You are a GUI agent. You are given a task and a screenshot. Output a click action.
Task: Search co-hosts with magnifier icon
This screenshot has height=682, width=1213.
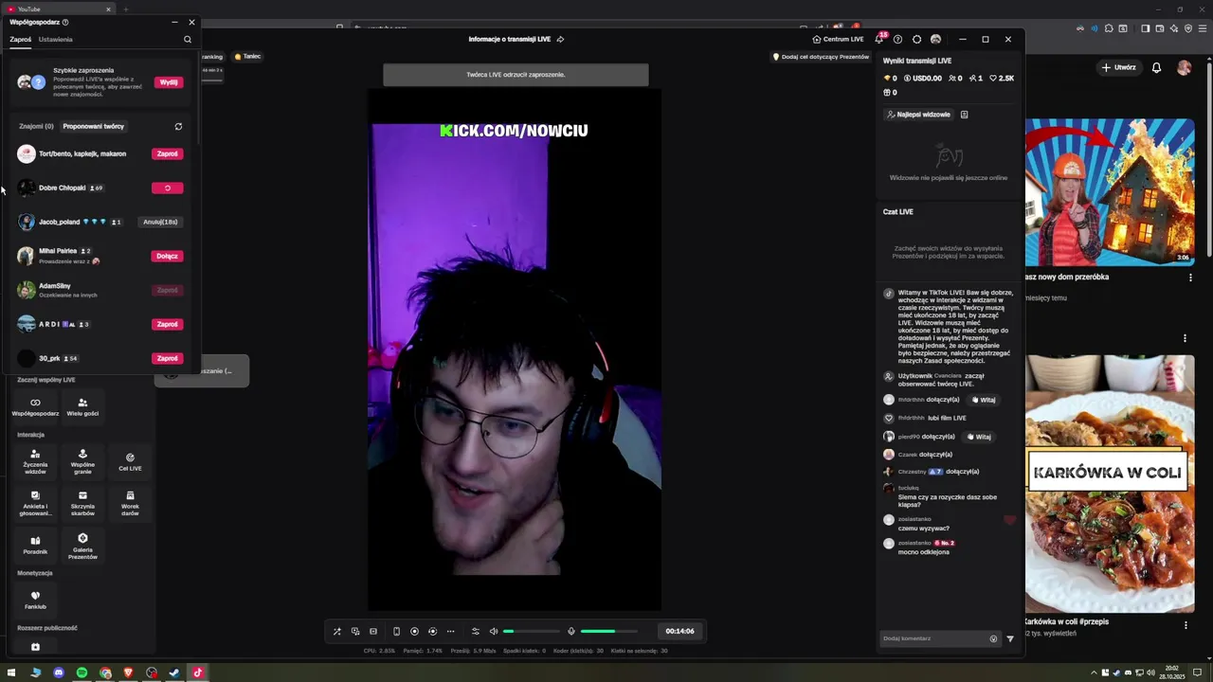pos(188,40)
